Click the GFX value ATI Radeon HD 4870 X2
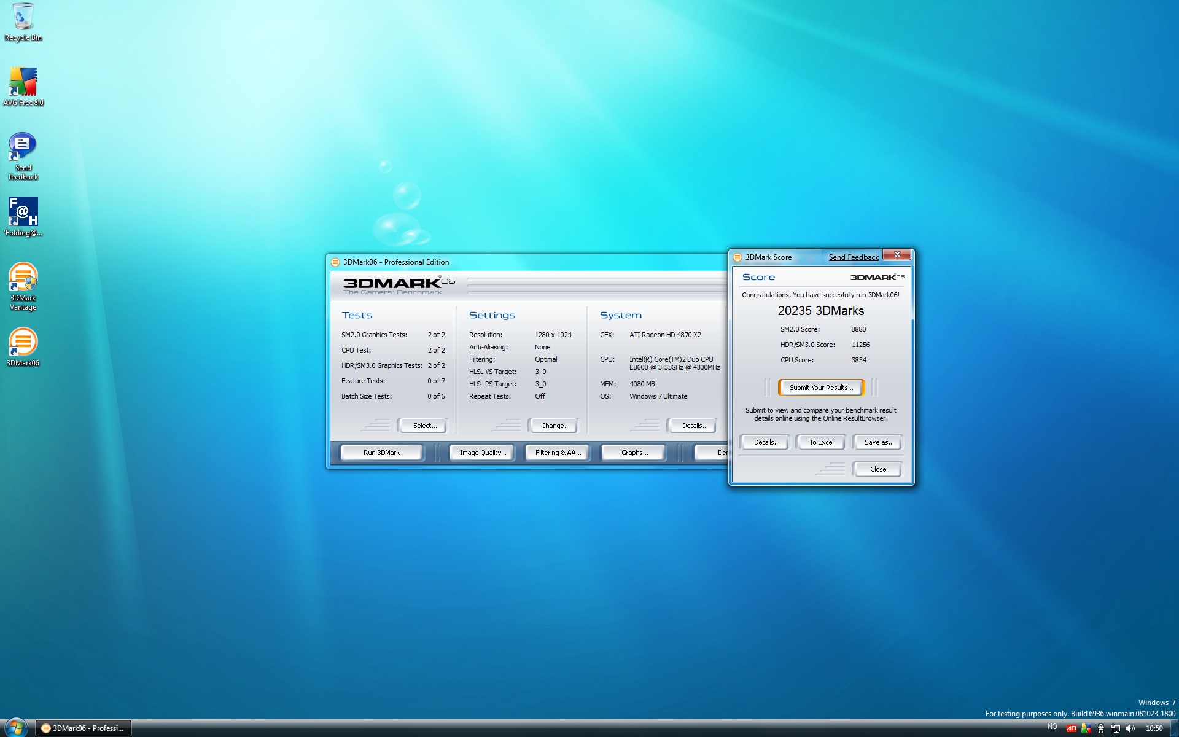The height and width of the screenshot is (737, 1179). [x=665, y=335]
